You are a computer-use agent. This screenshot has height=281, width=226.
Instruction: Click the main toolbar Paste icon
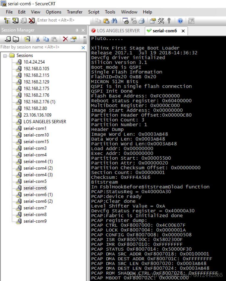pyautogui.click(x=106, y=21)
